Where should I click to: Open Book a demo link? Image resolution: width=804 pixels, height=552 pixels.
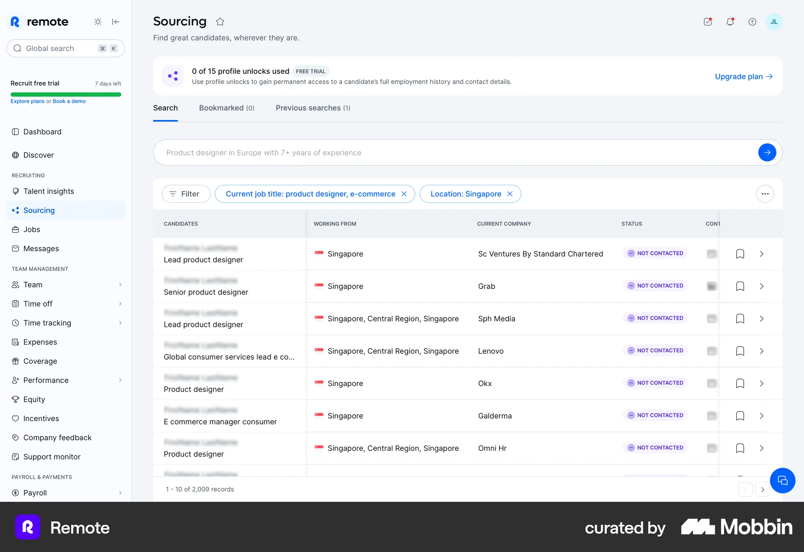point(70,101)
